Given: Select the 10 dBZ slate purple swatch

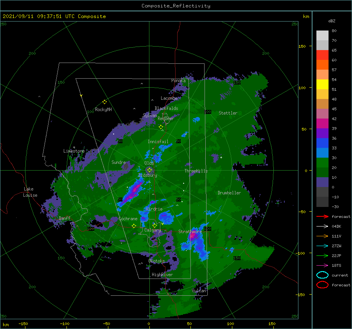Looking at the screenshot, I should [322, 182].
